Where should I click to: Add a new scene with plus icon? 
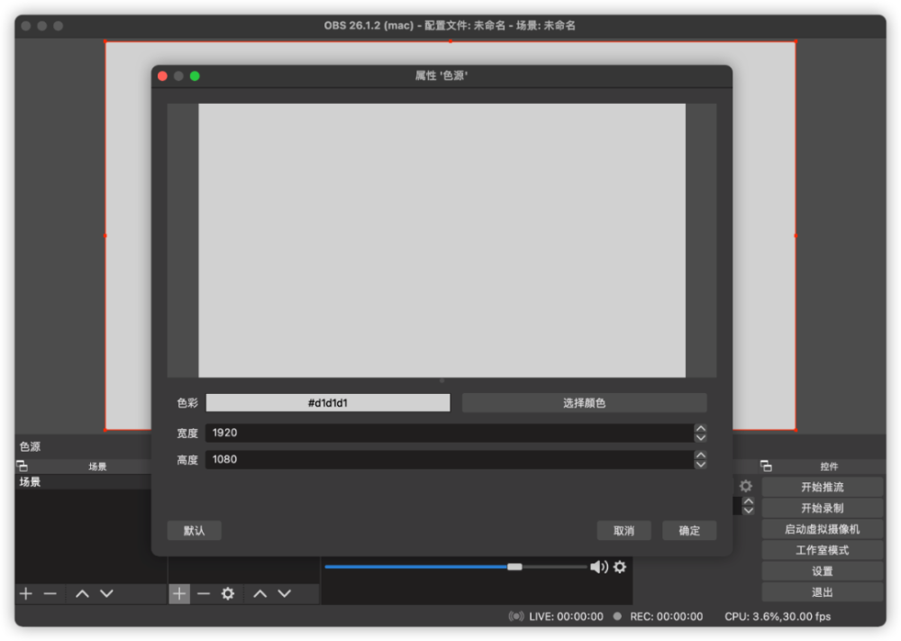click(26, 593)
